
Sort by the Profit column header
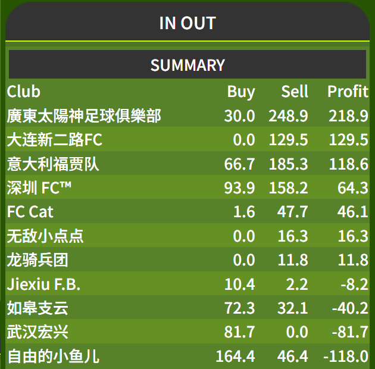[348, 91]
